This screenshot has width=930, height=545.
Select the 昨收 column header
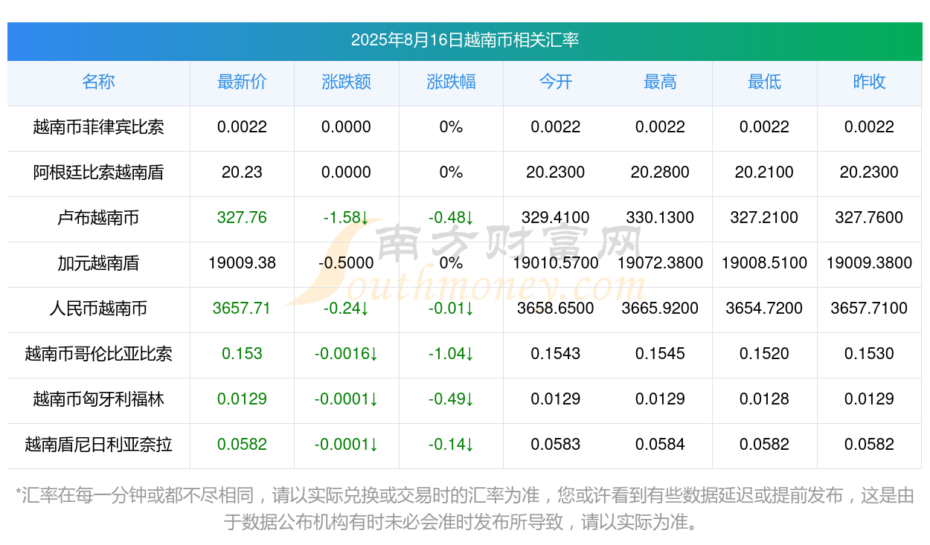(869, 82)
